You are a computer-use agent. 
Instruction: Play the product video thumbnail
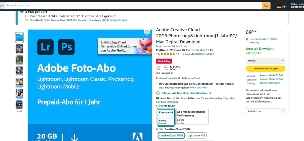coord(19,105)
